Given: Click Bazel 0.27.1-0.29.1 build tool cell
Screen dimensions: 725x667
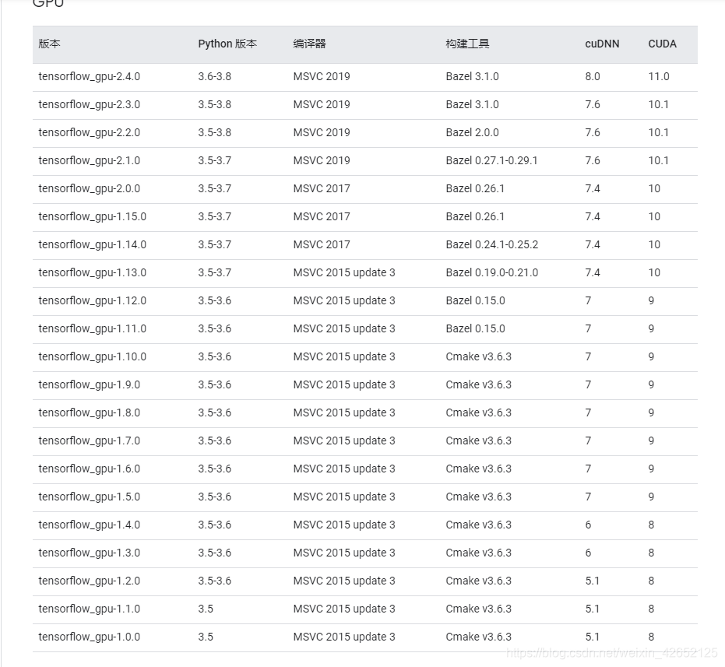Looking at the screenshot, I should [x=491, y=161].
